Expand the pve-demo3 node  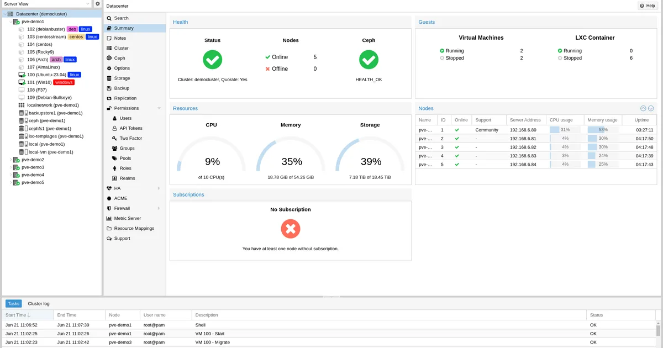[11, 167]
